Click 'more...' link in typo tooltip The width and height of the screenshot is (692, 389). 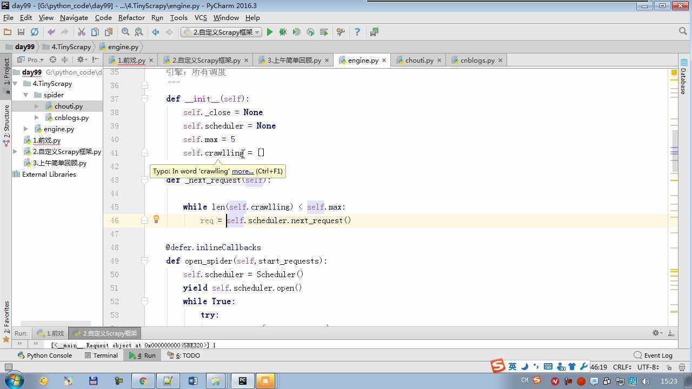click(x=243, y=171)
